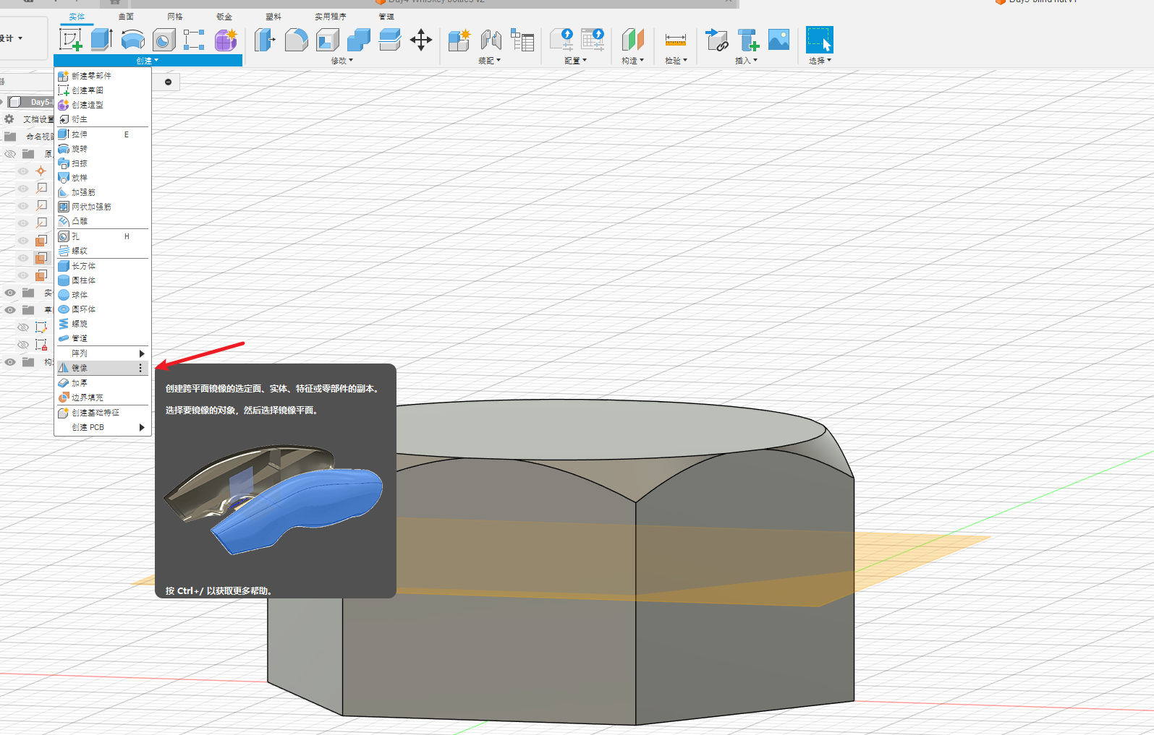Viewport: 1154px width, 735px height.
Task: Toggle eye icon of the 构造 (Construction) folder
Action: pos(10,362)
